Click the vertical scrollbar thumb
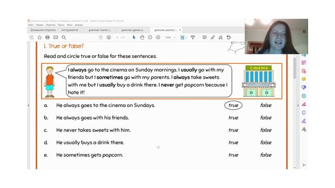 295,68
